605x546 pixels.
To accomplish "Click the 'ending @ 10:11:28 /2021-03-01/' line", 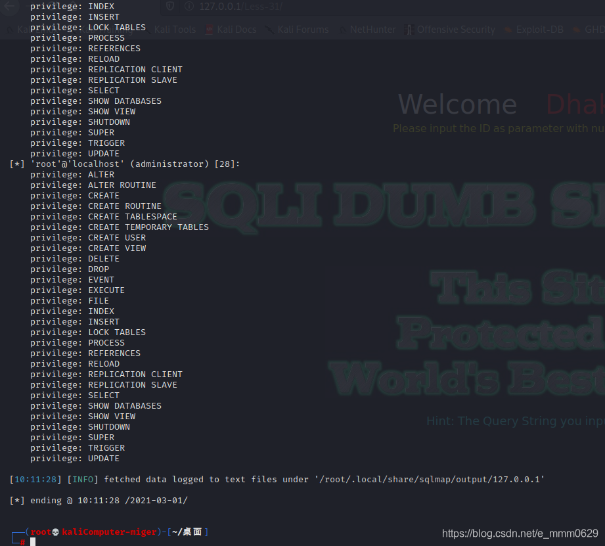I will tap(99, 501).
